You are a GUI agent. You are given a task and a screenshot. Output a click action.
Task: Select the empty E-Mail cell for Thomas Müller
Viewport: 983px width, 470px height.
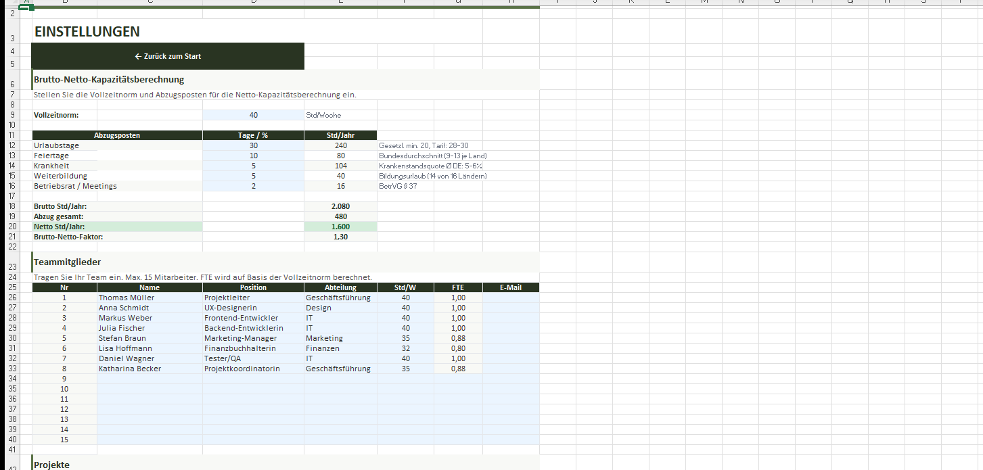[511, 298]
